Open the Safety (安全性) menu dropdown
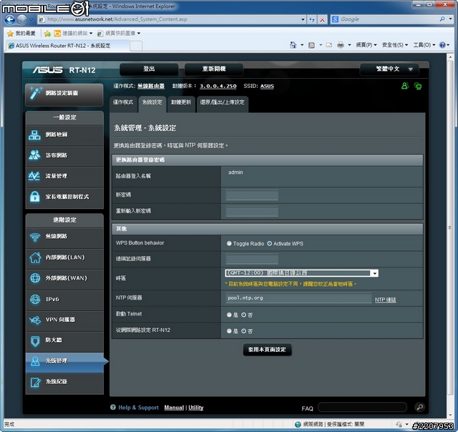Viewport: 458px width, 432px height. click(x=395, y=45)
